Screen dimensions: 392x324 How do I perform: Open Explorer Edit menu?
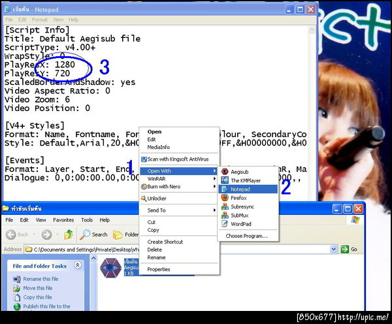24,220
